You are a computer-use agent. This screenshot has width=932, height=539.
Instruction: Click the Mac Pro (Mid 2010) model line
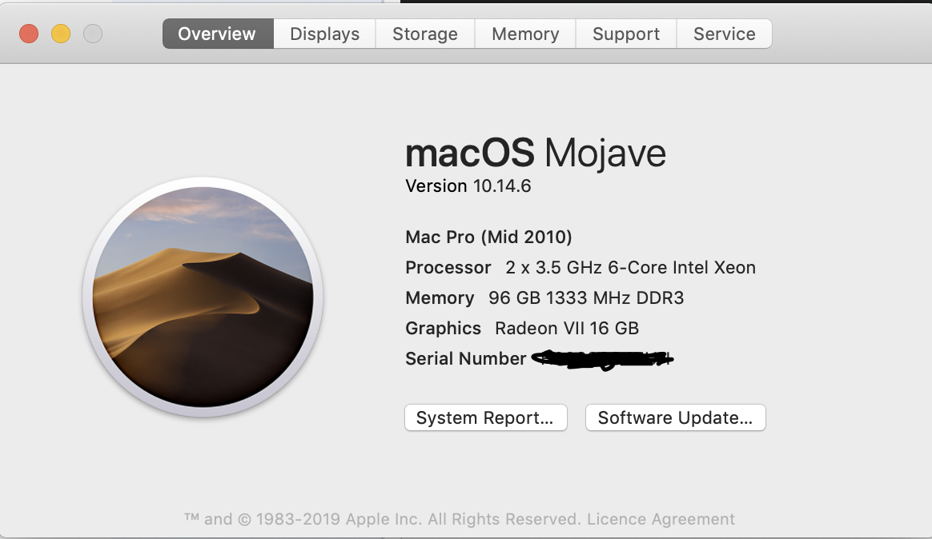point(488,237)
